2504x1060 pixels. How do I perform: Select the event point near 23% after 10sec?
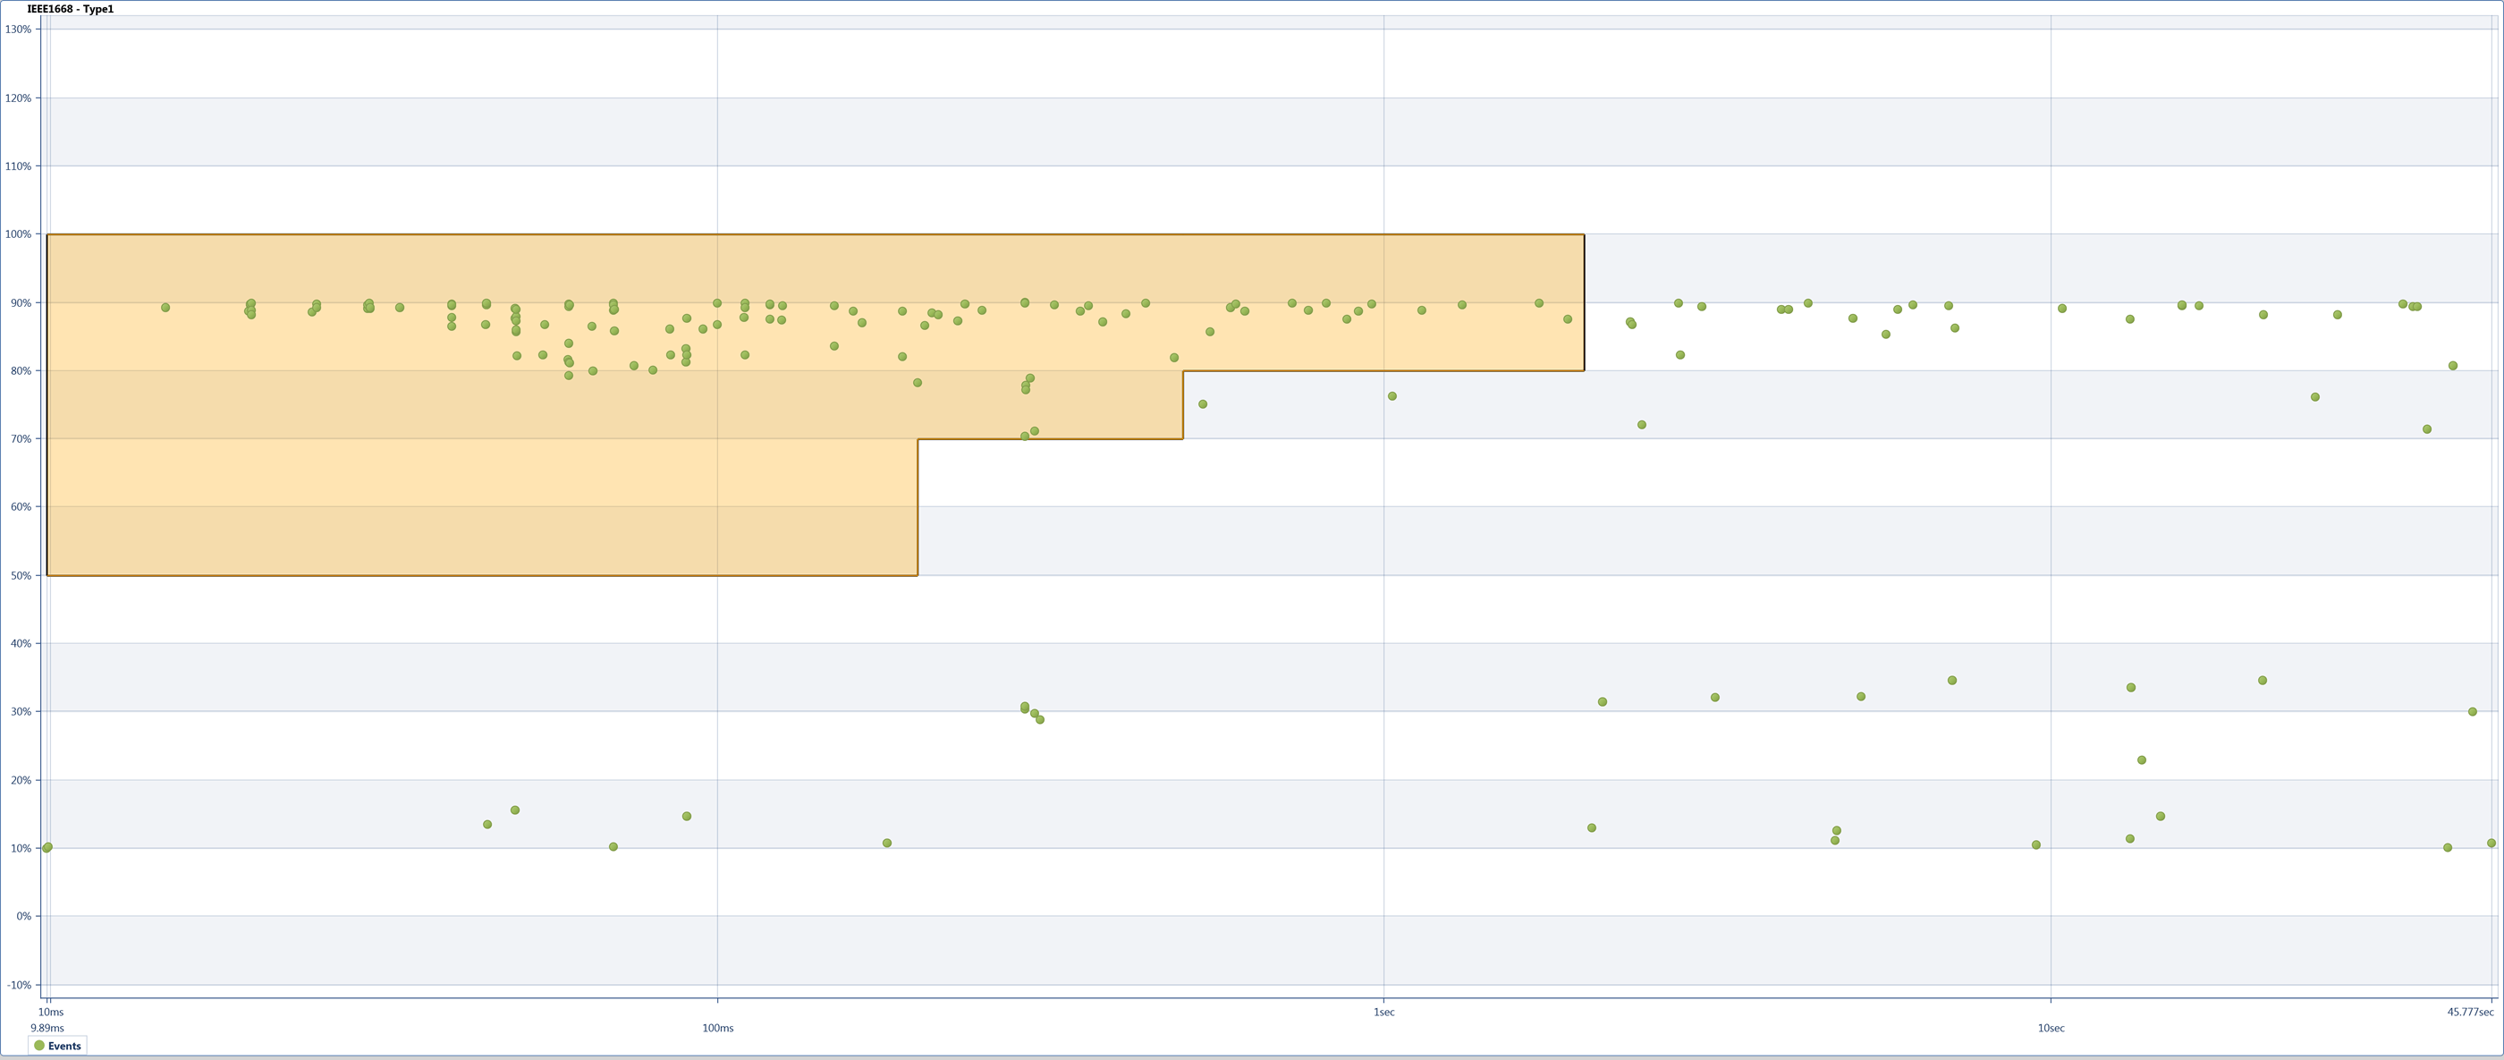[2142, 760]
